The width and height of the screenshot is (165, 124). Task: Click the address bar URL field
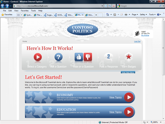click(x=57, y=6)
